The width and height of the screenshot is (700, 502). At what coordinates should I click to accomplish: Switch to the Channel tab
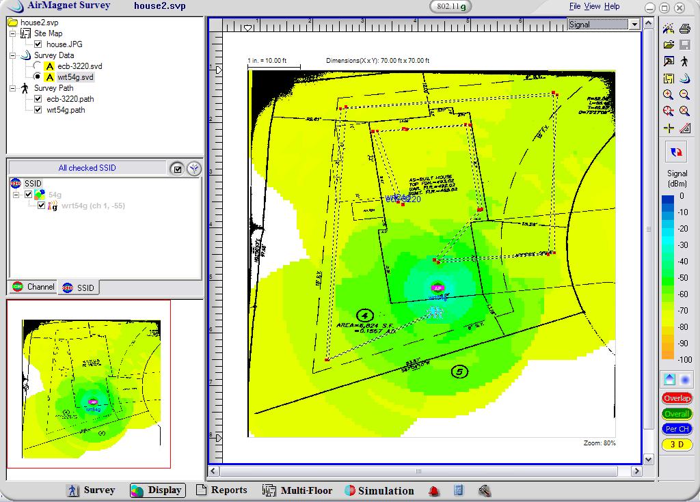33,287
